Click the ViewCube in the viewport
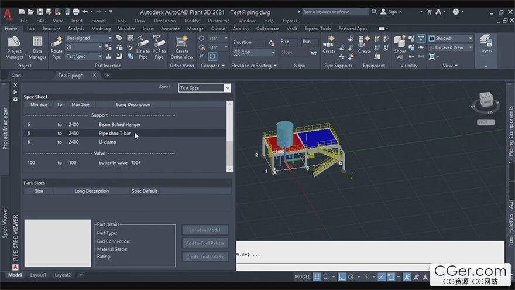 tap(485, 100)
